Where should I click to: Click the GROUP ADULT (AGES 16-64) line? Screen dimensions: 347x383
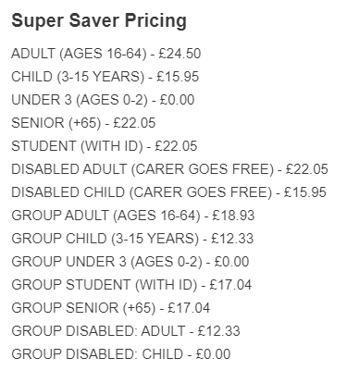[133, 216]
